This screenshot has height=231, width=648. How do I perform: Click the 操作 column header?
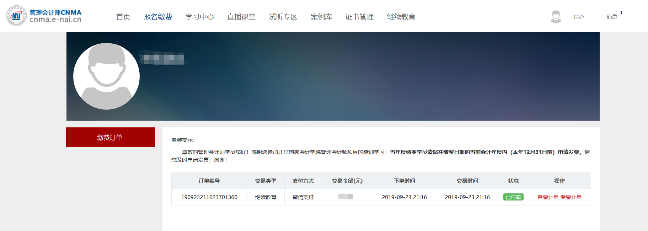[x=559, y=181]
